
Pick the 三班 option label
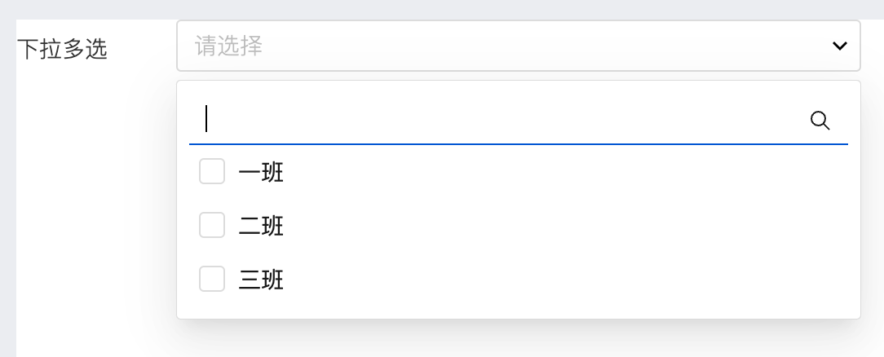click(261, 280)
